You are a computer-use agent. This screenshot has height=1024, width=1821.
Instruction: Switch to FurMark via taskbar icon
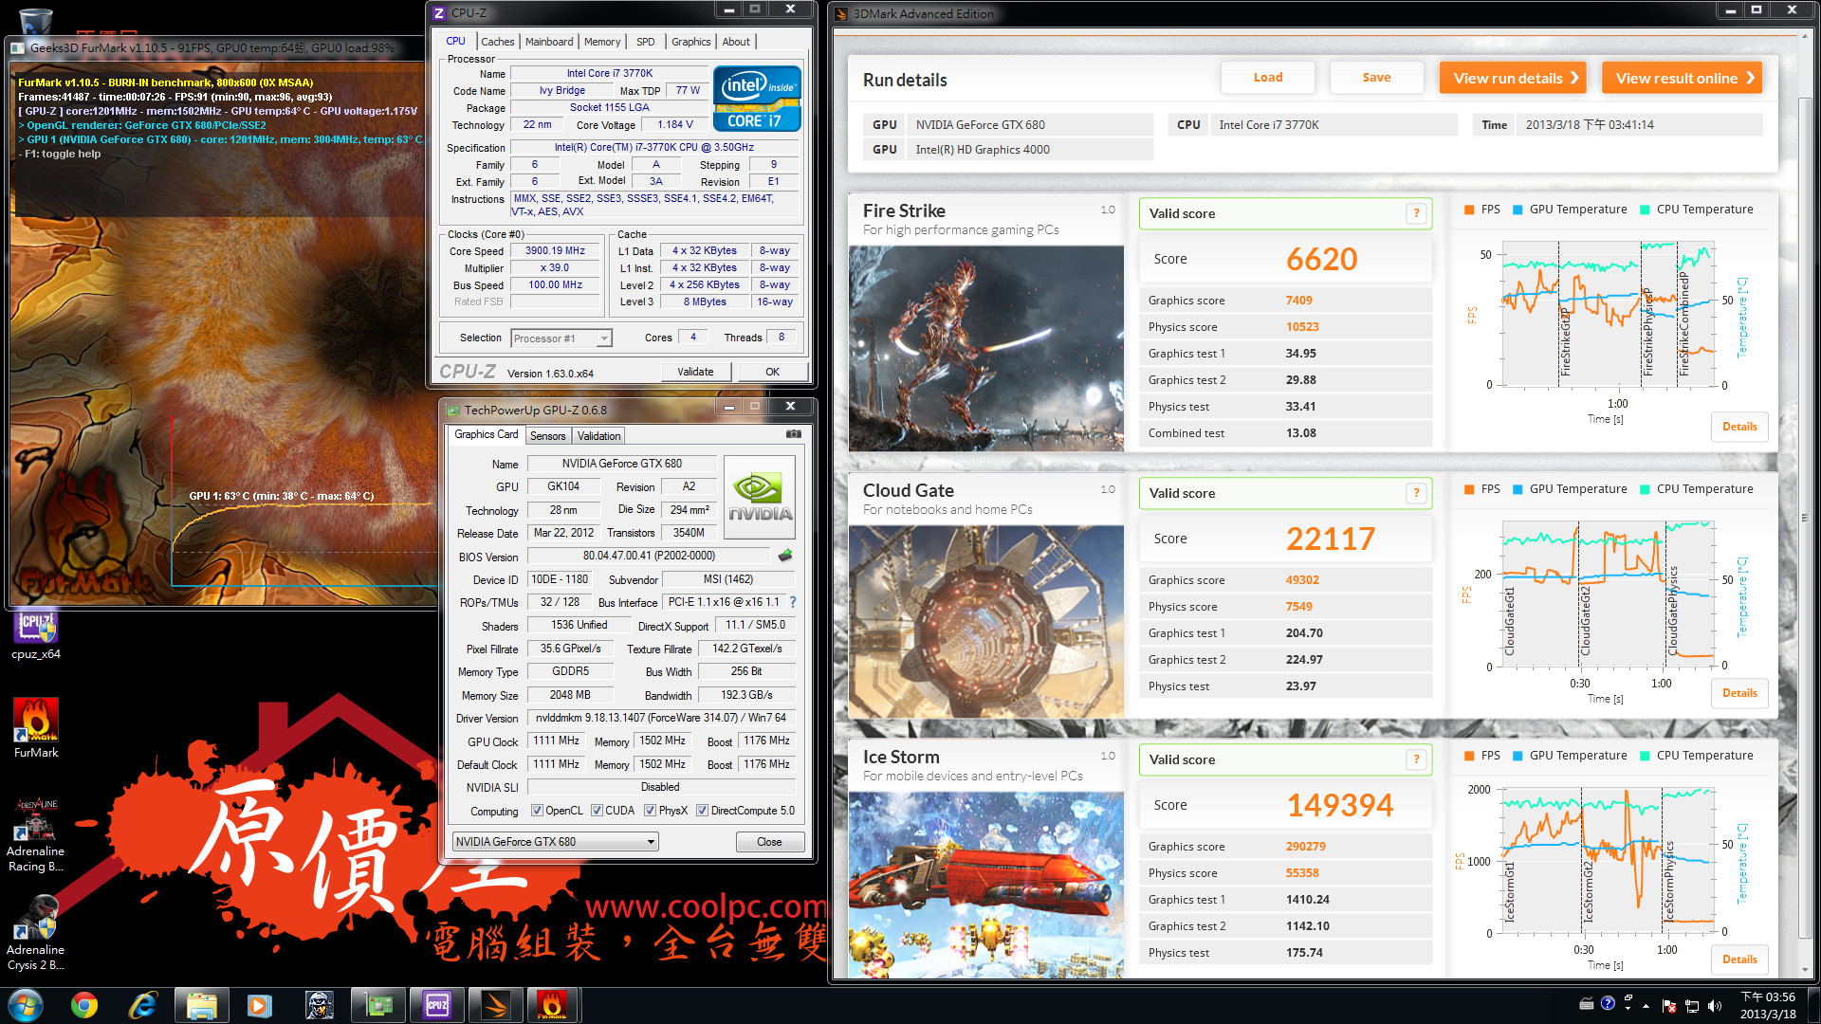click(553, 1005)
